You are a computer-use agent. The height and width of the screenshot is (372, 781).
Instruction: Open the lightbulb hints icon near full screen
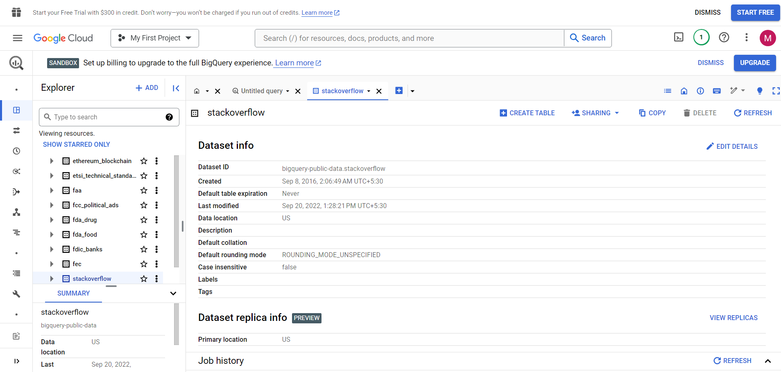(x=759, y=91)
